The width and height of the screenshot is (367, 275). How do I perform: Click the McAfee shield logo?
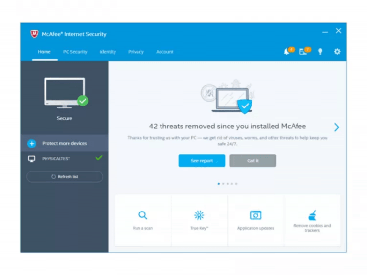34,34
